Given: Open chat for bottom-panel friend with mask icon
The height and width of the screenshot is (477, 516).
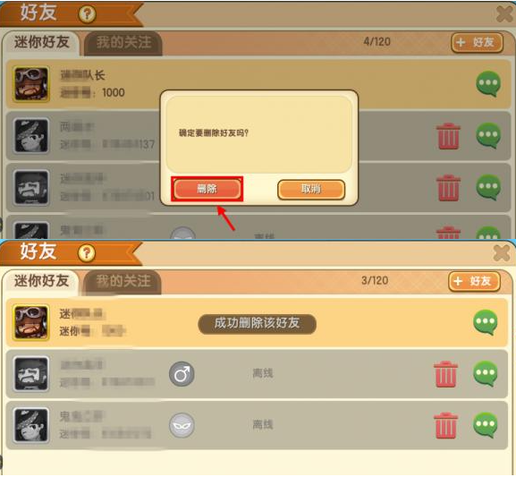Looking at the screenshot, I should [486, 425].
